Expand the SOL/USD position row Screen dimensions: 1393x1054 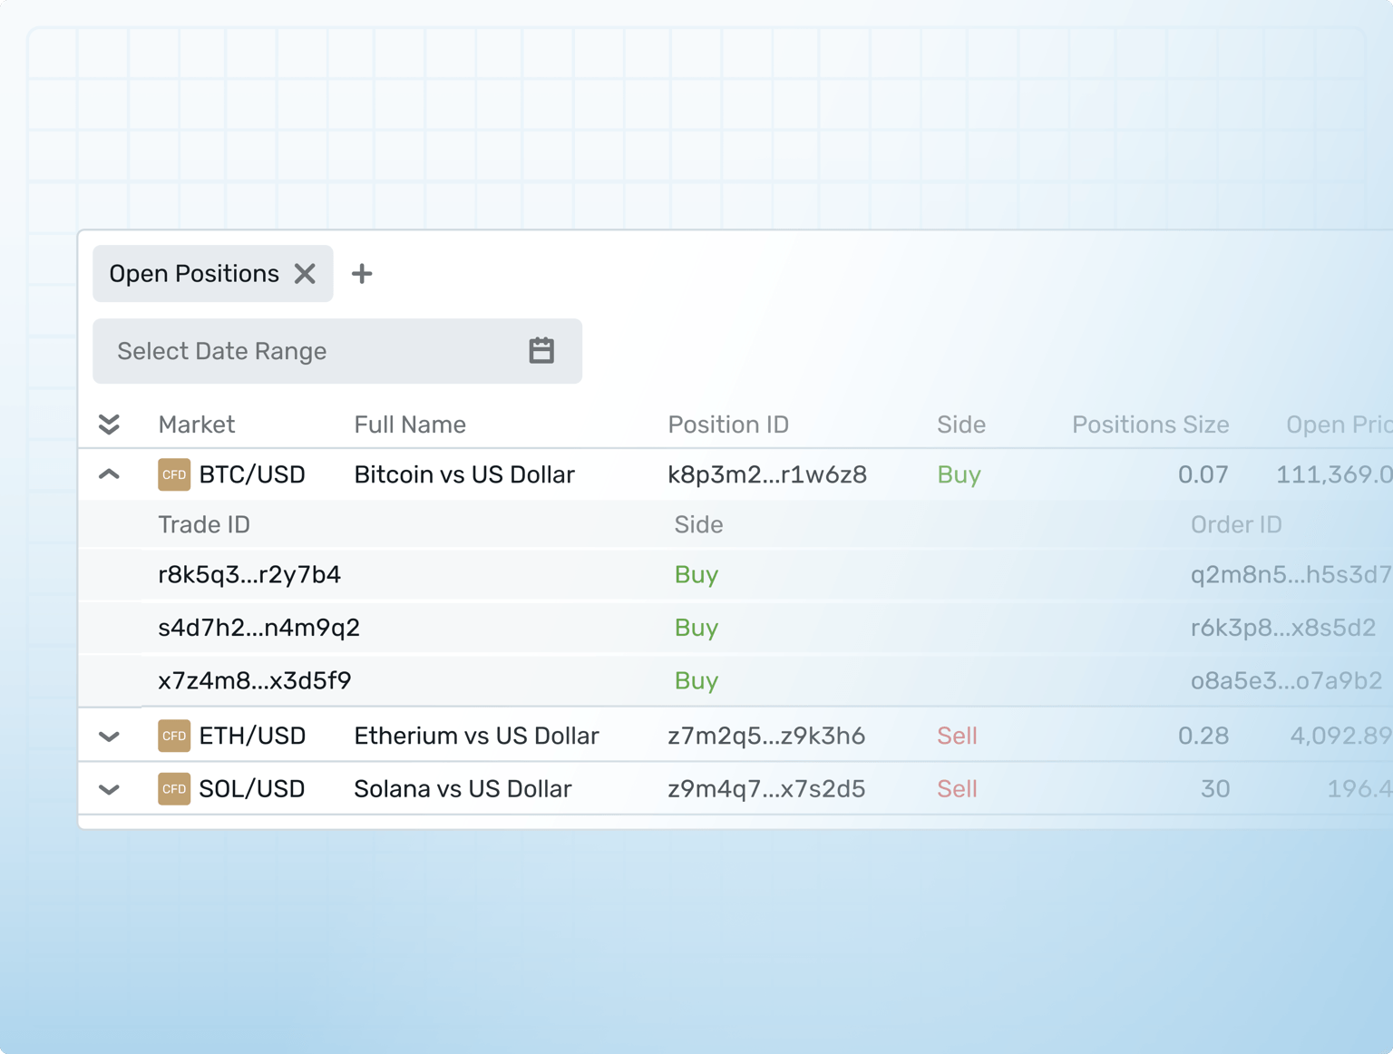coord(109,789)
